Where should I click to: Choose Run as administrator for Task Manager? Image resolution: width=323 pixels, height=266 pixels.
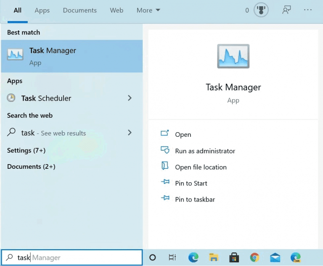[205, 151]
